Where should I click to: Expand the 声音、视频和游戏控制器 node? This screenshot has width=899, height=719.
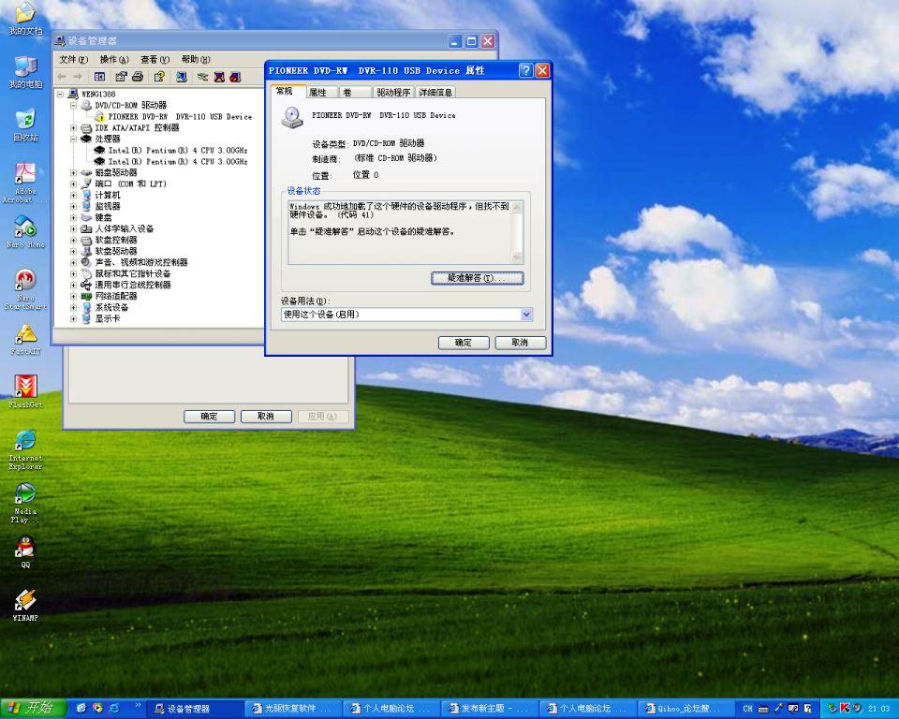(x=73, y=262)
